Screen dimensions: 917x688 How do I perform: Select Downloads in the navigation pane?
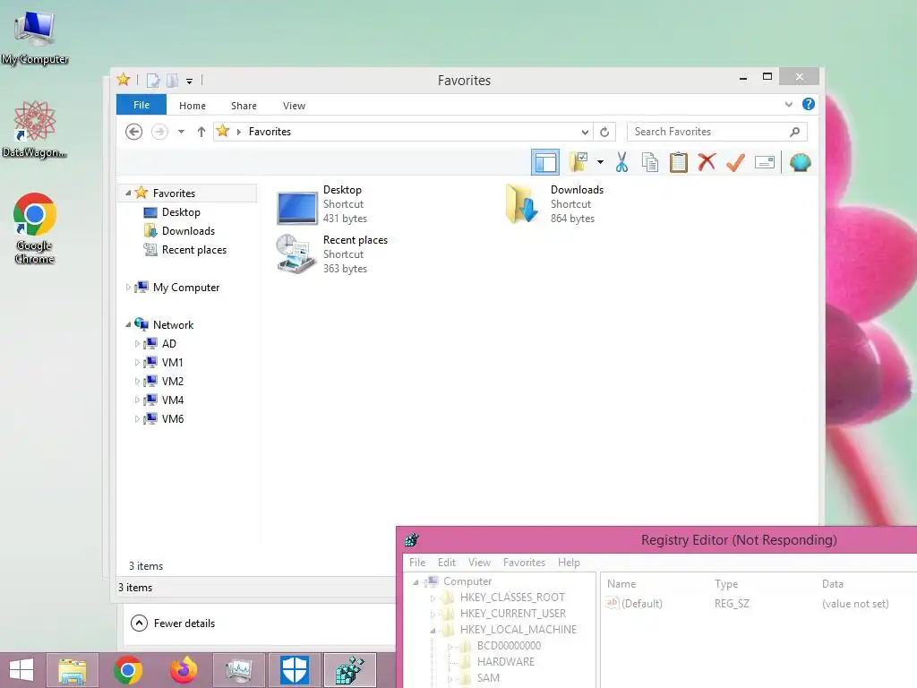pos(188,230)
